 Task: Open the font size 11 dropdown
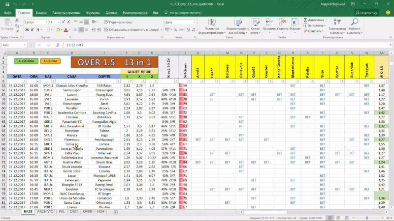coord(59,22)
